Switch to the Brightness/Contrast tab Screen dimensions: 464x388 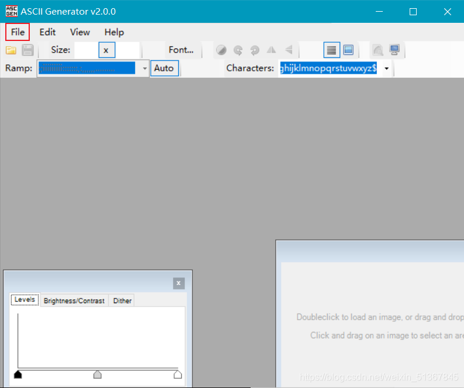[74, 301]
